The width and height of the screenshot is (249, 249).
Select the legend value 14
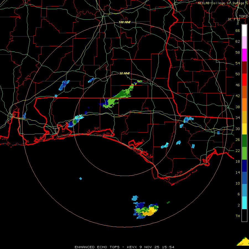[238, 172]
